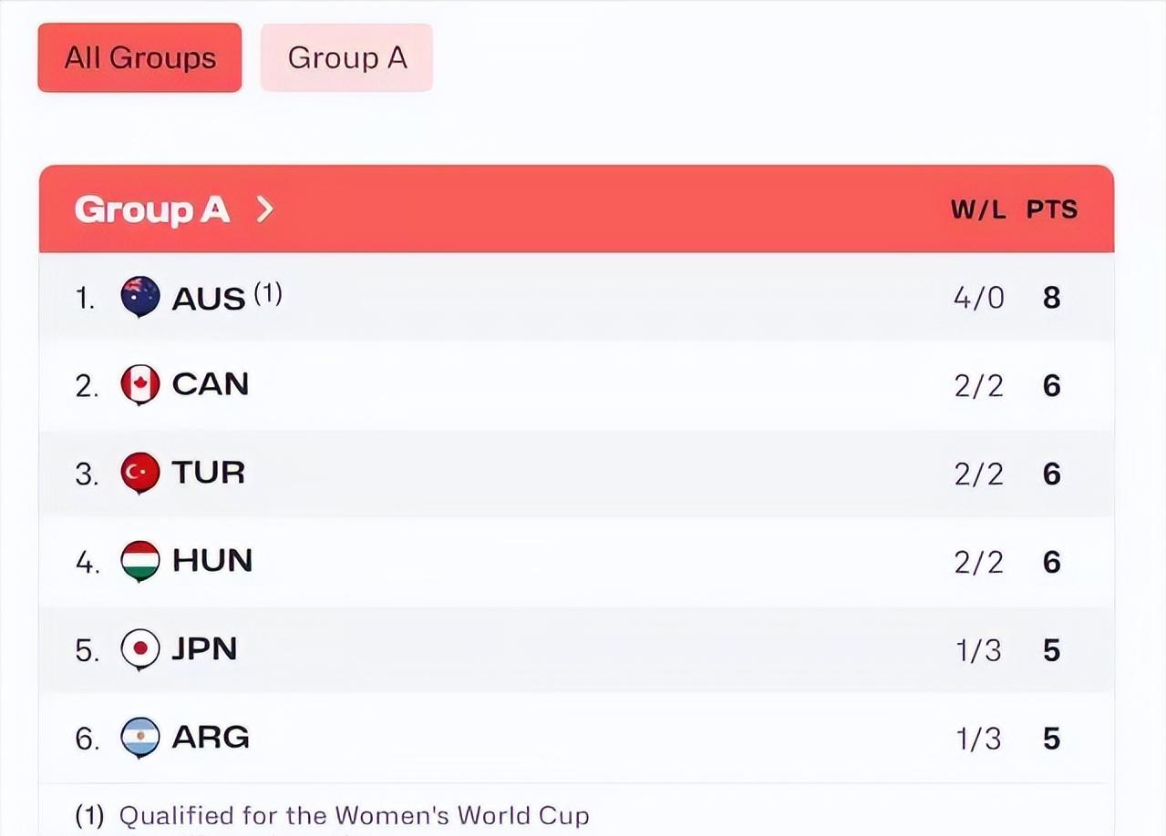Image resolution: width=1166 pixels, height=836 pixels.
Task: Open the CAN team name
Action: [211, 384]
